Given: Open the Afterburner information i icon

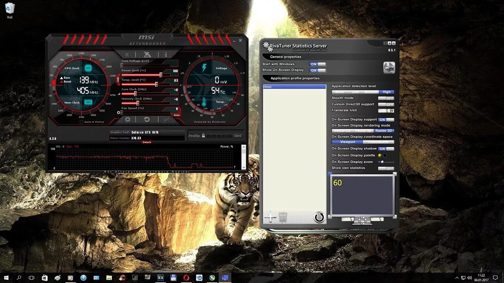Looking at the screenshot, I should 166,54.
